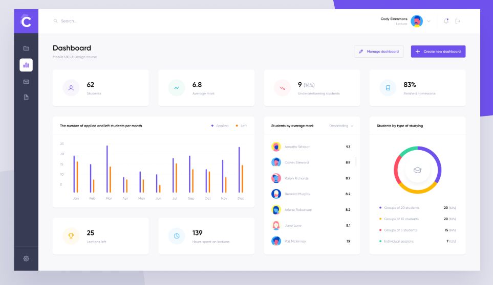Click the scrollbar in students list
Screen dimensions: 493x285
pos(356,161)
